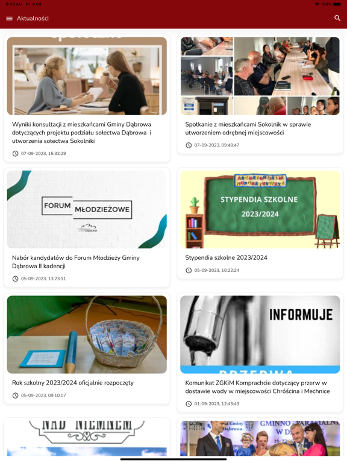Open the hamburger navigation menu

[x=9, y=18]
